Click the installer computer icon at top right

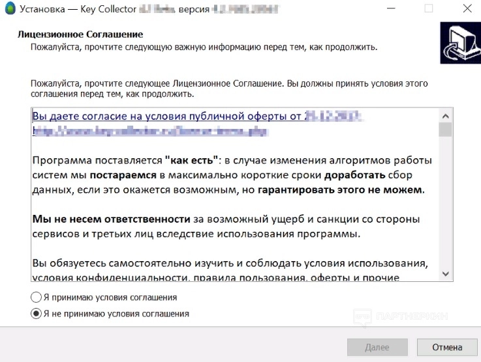click(461, 43)
